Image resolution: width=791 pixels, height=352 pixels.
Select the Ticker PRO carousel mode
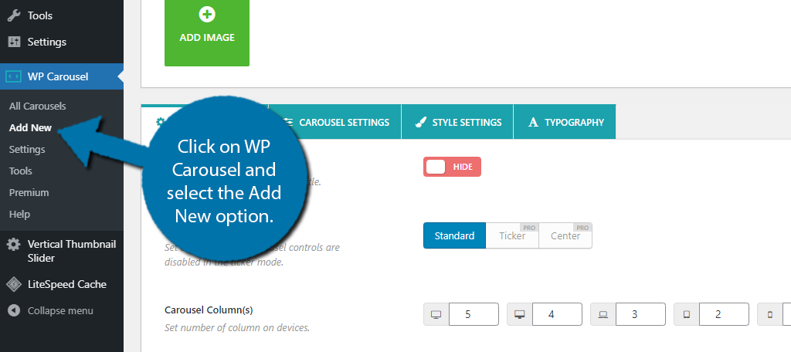(x=513, y=235)
